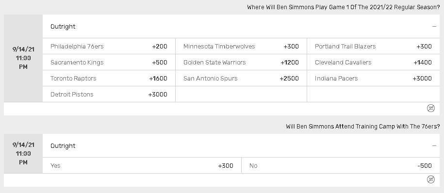Click the Ben Simmons Game 1 market title

pos(344,7)
